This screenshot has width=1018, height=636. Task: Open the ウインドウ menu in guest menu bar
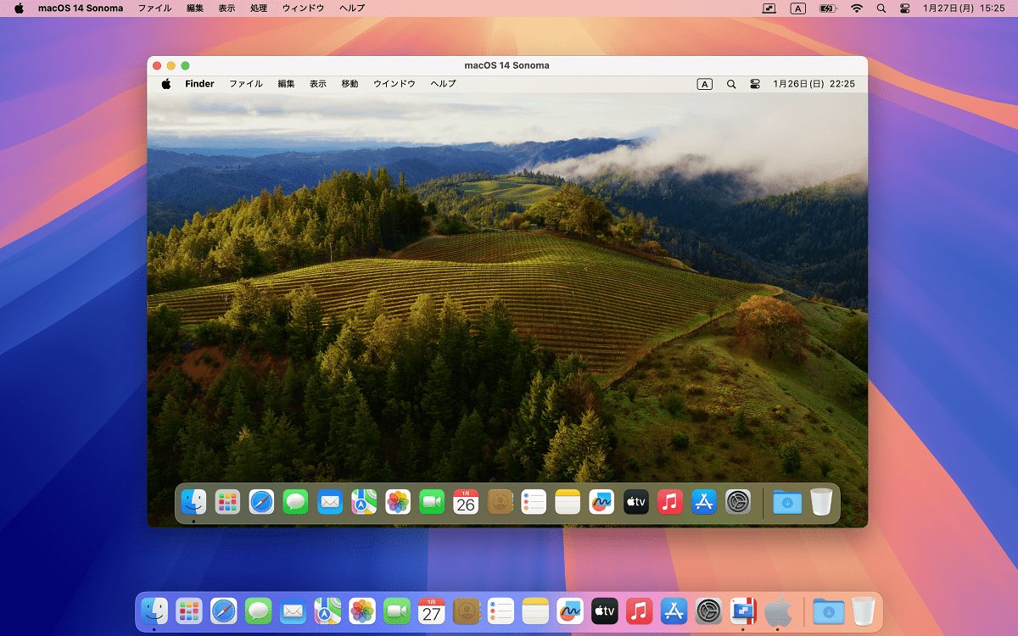pos(394,84)
